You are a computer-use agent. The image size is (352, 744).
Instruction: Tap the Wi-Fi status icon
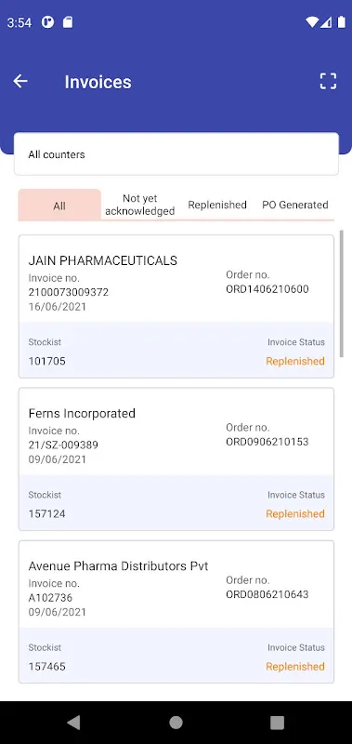[312, 21]
